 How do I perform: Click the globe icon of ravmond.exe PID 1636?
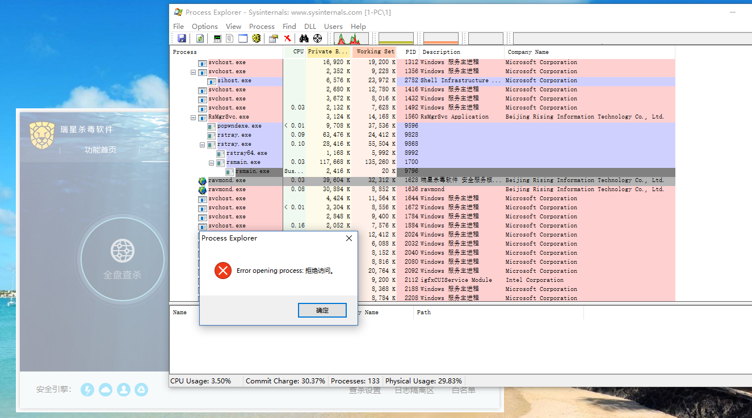click(203, 189)
